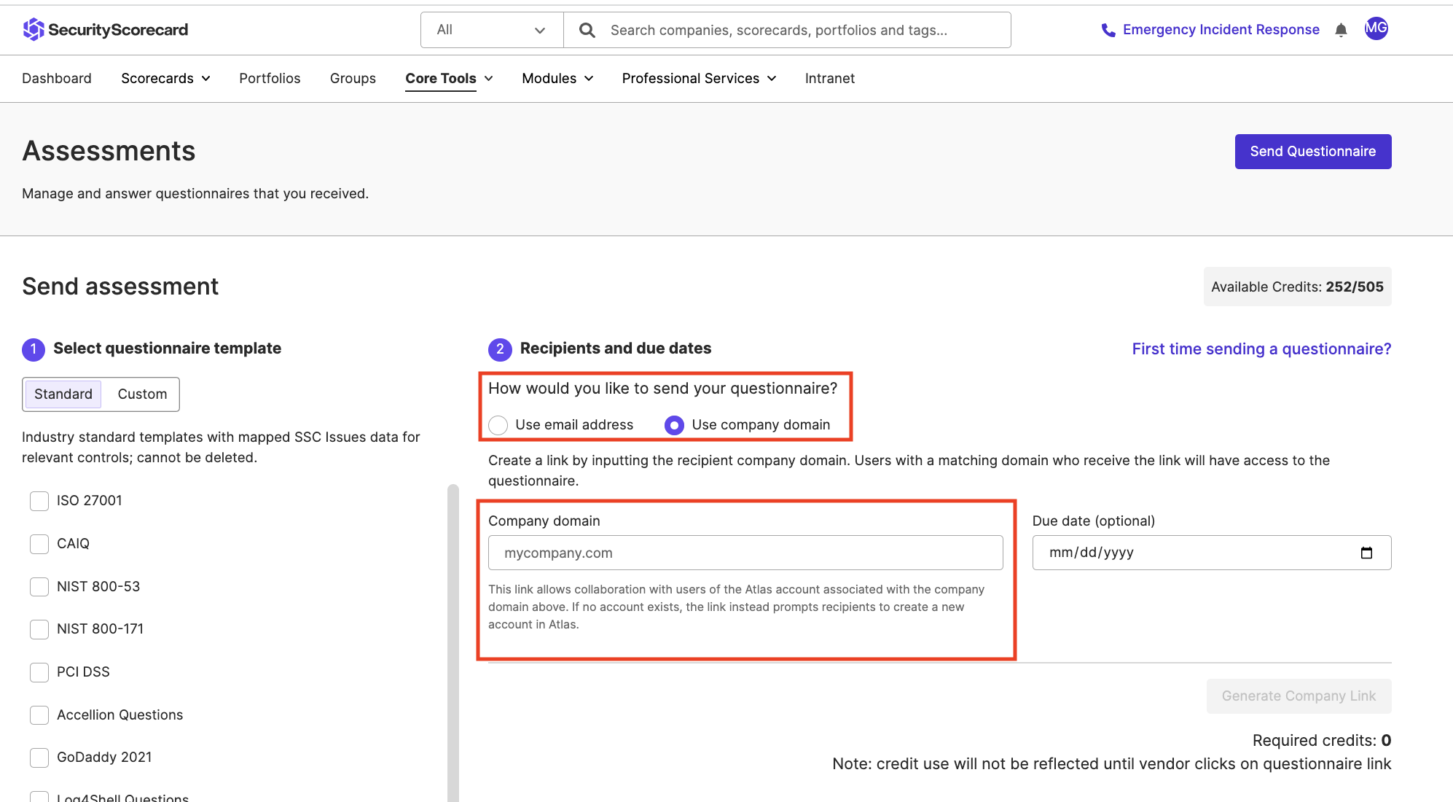The height and width of the screenshot is (802, 1453).
Task: Open the notifications bell
Action: click(1342, 30)
